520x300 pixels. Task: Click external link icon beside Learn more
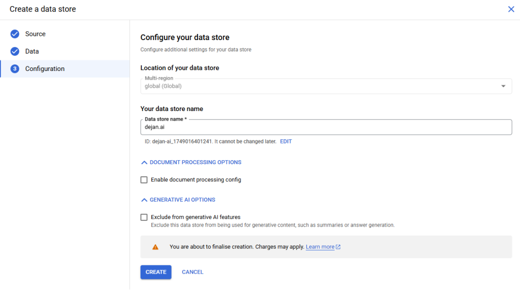[338, 247]
